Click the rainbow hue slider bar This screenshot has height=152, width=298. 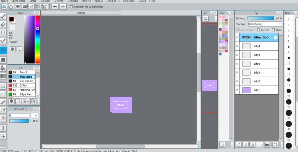coord(38,39)
